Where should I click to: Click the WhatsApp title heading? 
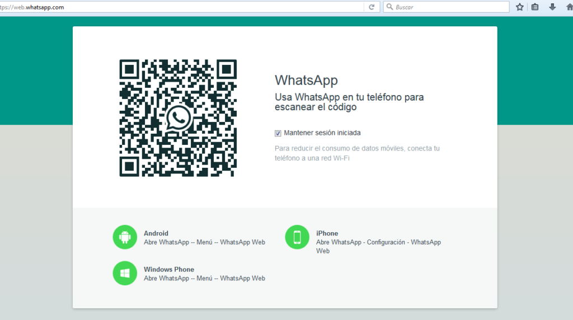[x=306, y=80]
